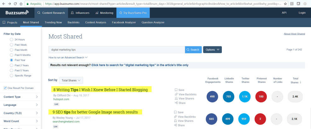Open the Facebook Analyzer section
311x129 pixels.
coord(124,22)
